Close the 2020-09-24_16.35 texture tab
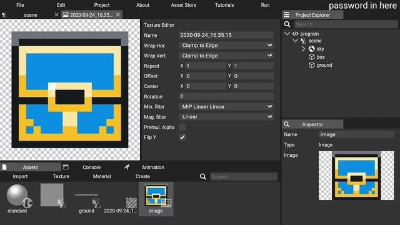Viewport: 400px width, 225px height. coord(118,15)
